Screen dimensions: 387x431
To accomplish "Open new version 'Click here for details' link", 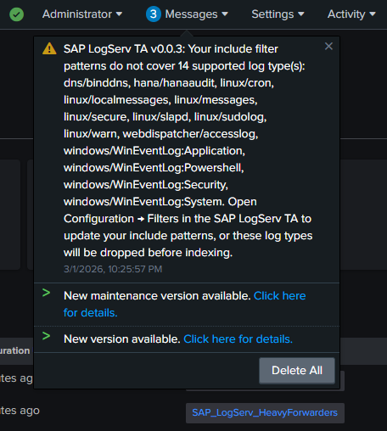I will point(238,339).
